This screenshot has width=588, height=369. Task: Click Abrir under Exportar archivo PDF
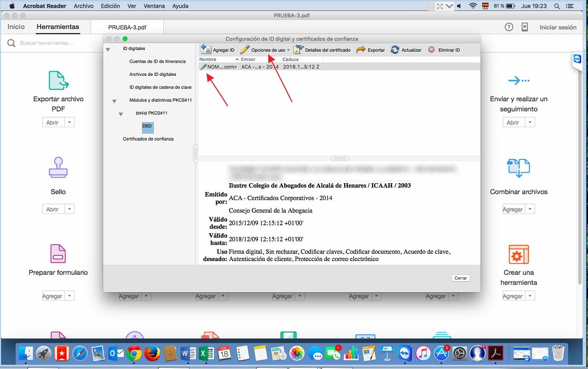[x=53, y=123]
